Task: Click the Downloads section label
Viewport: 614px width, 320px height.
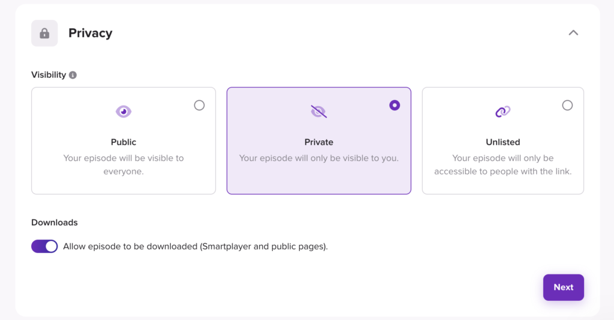Action: coord(55,222)
